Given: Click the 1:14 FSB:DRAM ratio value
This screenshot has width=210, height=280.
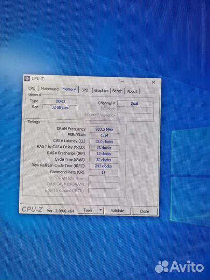Looking at the screenshot, I should 104,135.
